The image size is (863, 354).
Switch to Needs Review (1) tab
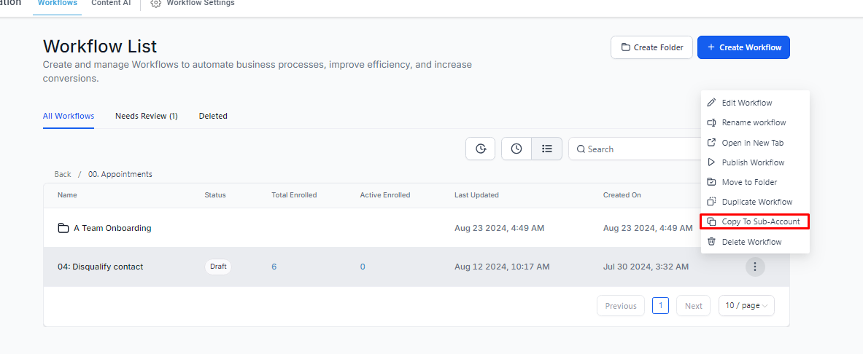click(x=147, y=116)
